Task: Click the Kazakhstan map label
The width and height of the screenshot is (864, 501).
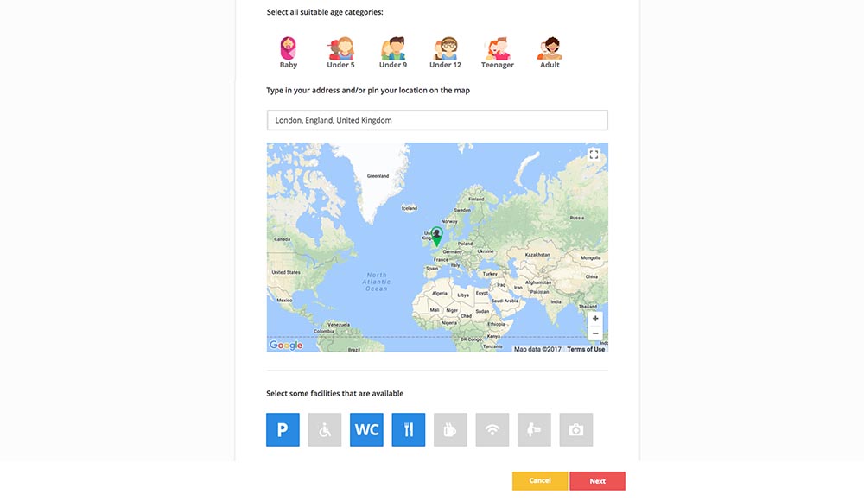Action: [537, 255]
